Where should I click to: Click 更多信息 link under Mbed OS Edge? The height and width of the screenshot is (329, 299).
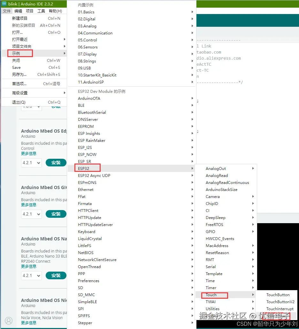(29, 153)
